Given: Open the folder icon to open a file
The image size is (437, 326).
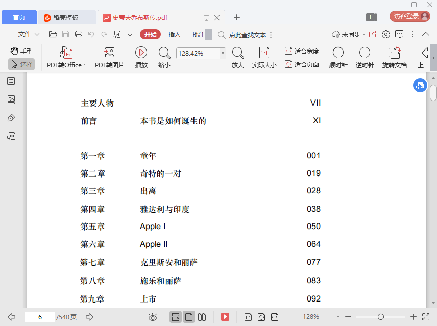Looking at the screenshot, I should coord(53,34).
